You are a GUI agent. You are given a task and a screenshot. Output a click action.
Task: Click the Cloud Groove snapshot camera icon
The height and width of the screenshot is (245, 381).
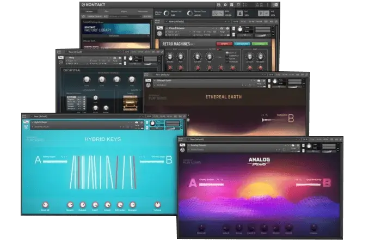click(222, 28)
